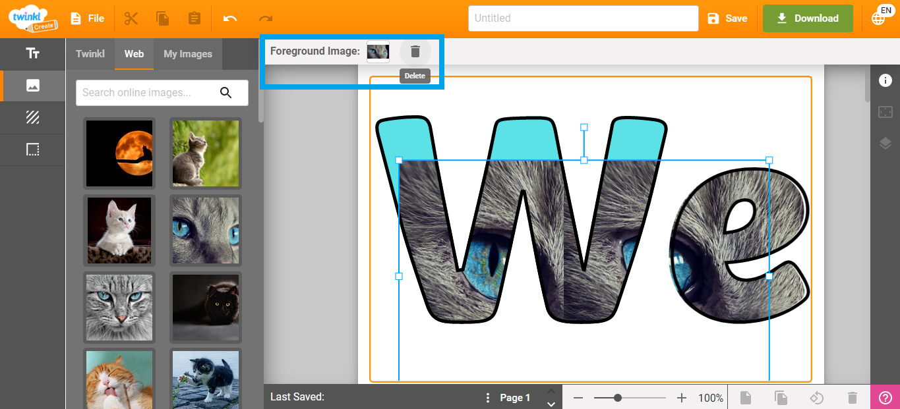Switch to the Twinkl tab
This screenshot has height=409, width=900.
[x=90, y=53]
